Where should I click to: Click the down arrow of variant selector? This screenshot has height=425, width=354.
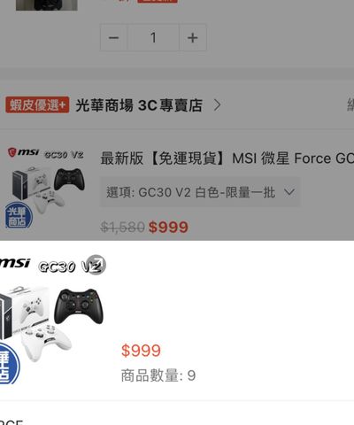(x=289, y=192)
